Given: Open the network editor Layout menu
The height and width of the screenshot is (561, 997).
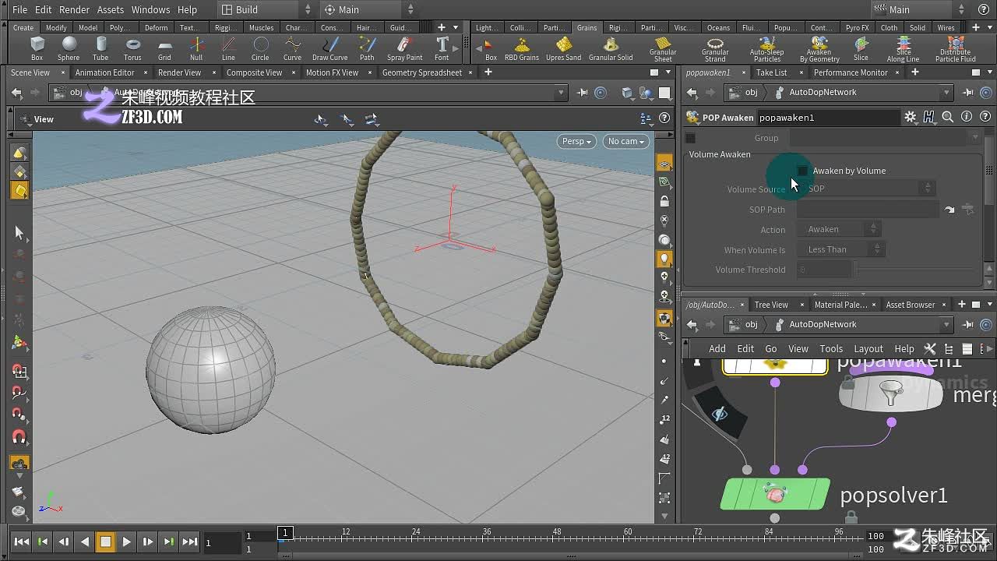Looking at the screenshot, I should click(x=868, y=348).
